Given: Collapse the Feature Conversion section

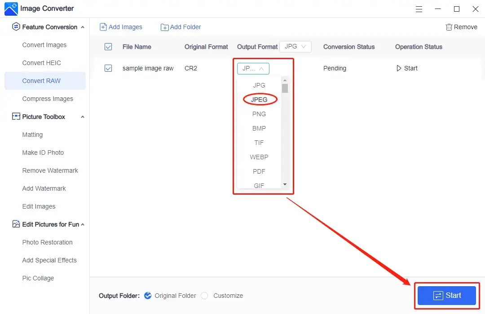Looking at the screenshot, I should point(83,27).
